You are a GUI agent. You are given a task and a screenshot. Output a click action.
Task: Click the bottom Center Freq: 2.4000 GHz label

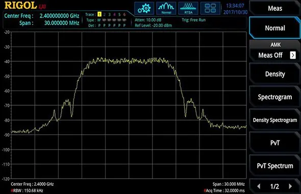pyautogui.click(x=32, y=184)
